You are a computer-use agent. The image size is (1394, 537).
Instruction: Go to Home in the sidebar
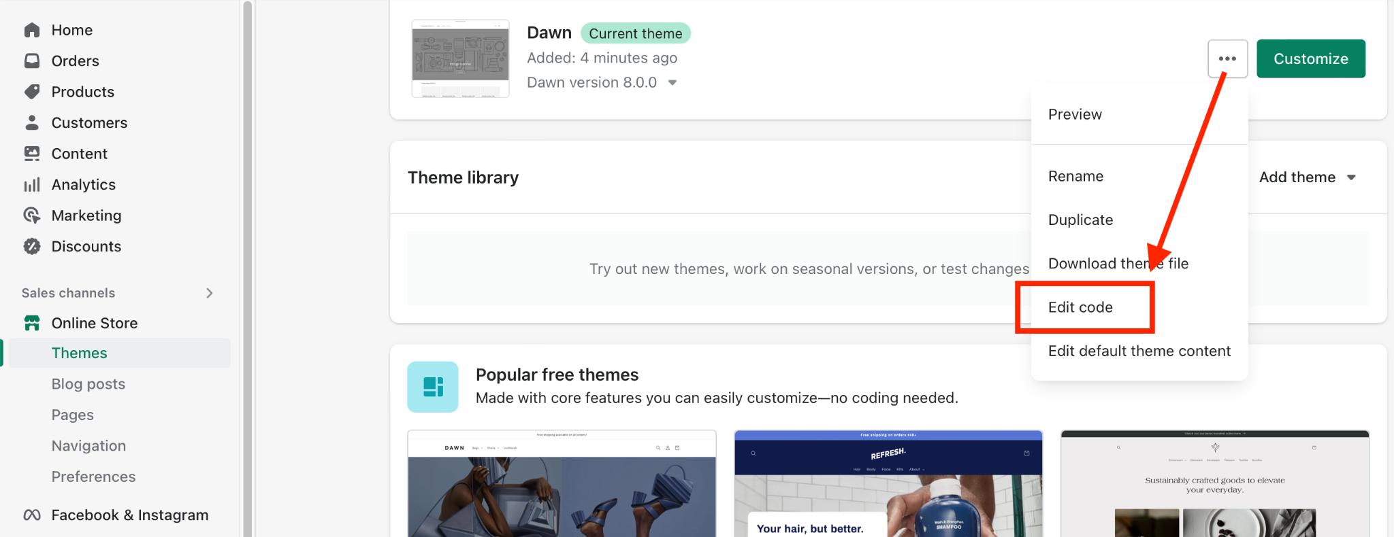[x=72, y=30]
